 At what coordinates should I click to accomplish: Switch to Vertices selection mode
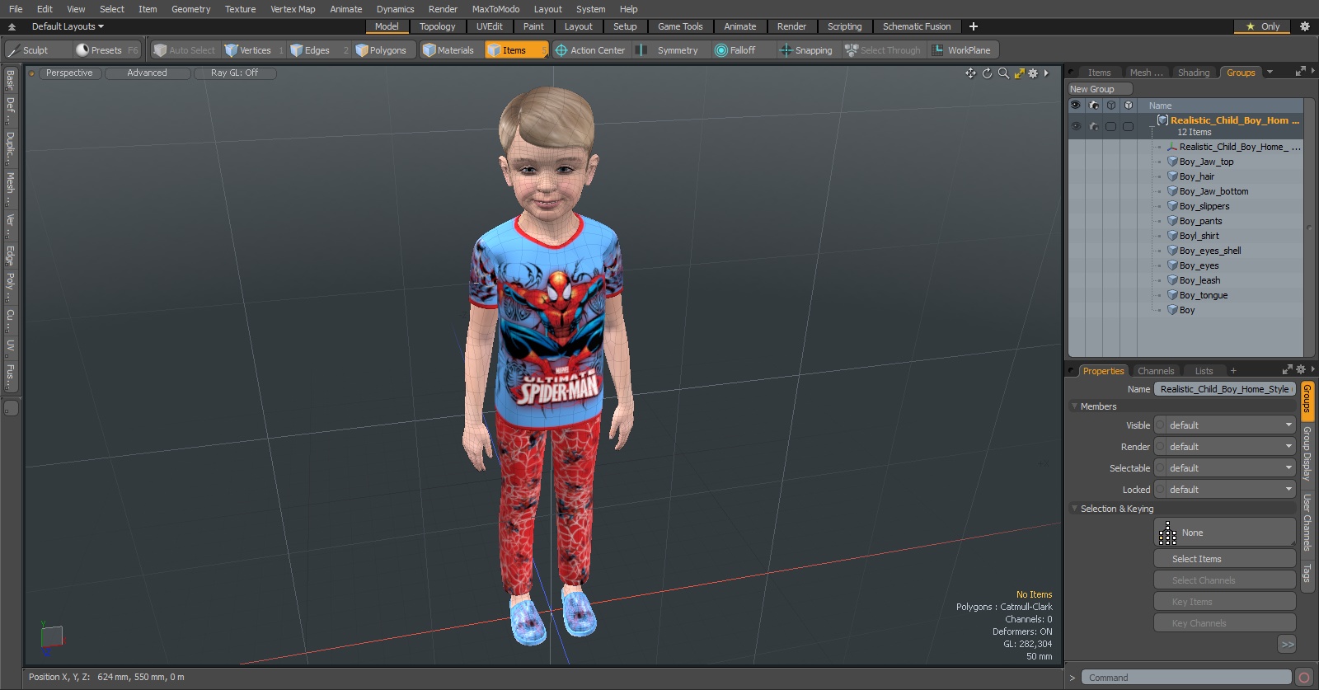click(254, 50)
